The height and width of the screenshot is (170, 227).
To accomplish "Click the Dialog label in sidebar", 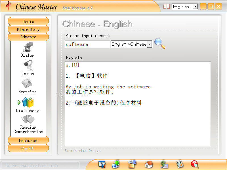I will [x=27, y=55].
